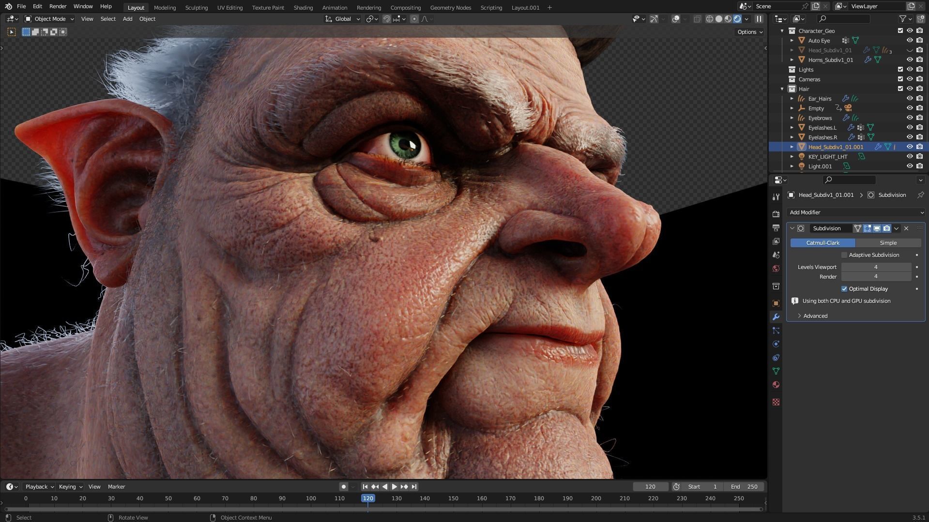Remove the Subdivision modifier with X
This screenshot has height=522, width=929.
point(906,228)
